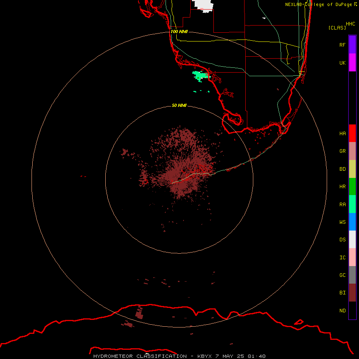Click the 'KBYX' radar site identifier
Screen dimensions: 359x359
click(205, 356)
